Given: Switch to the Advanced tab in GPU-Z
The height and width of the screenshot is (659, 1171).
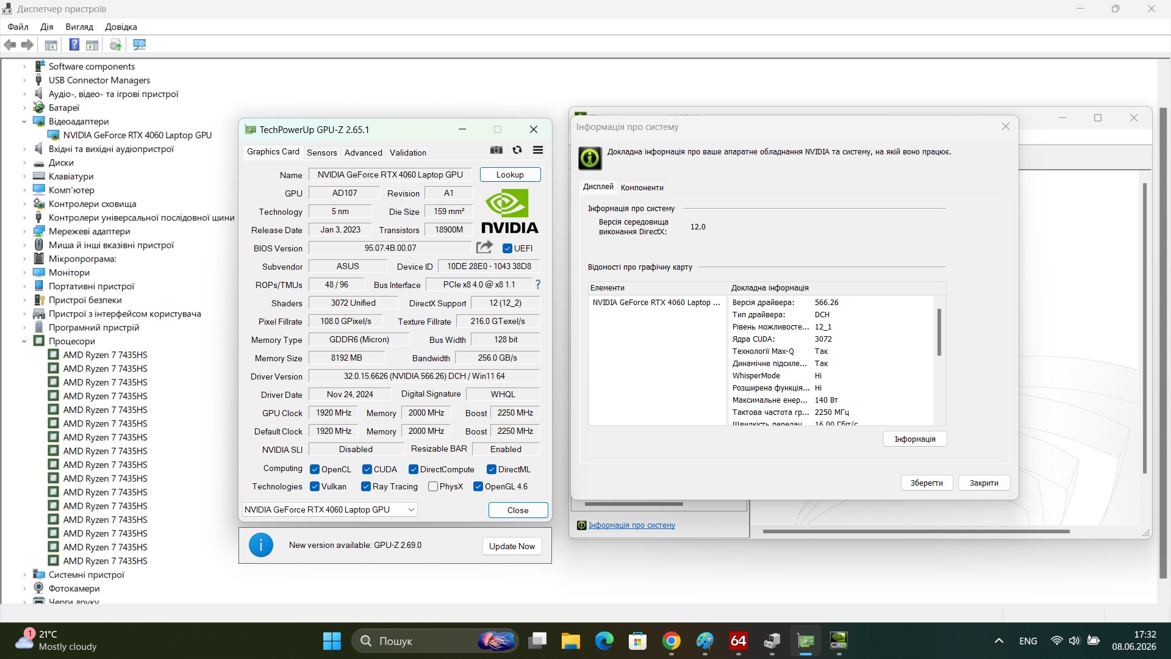Looking at the screenshot, I should [363, 153].
